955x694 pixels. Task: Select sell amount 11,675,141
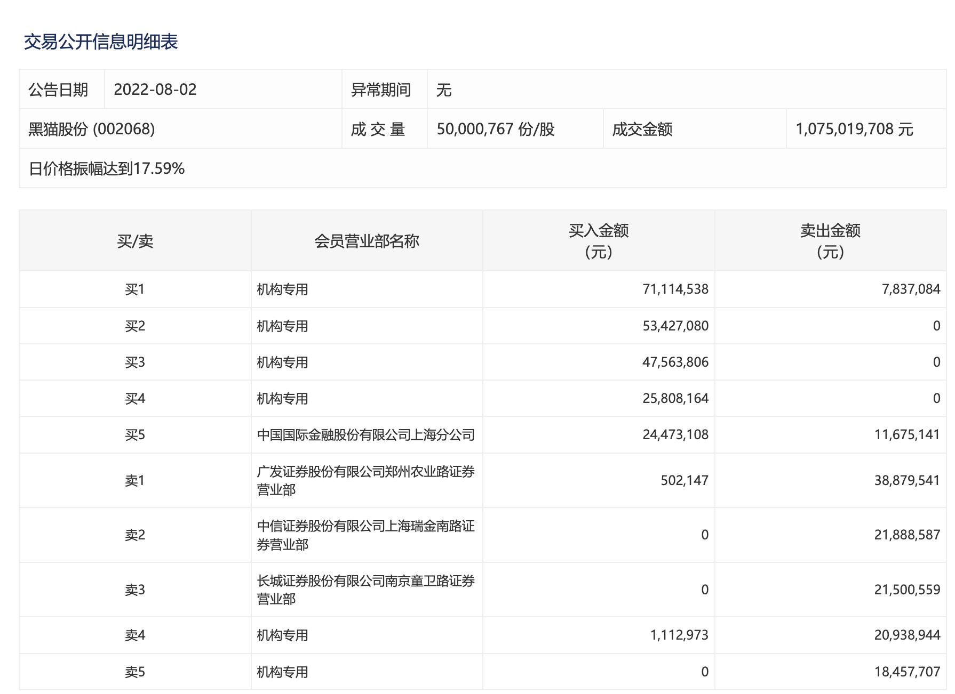907,434
